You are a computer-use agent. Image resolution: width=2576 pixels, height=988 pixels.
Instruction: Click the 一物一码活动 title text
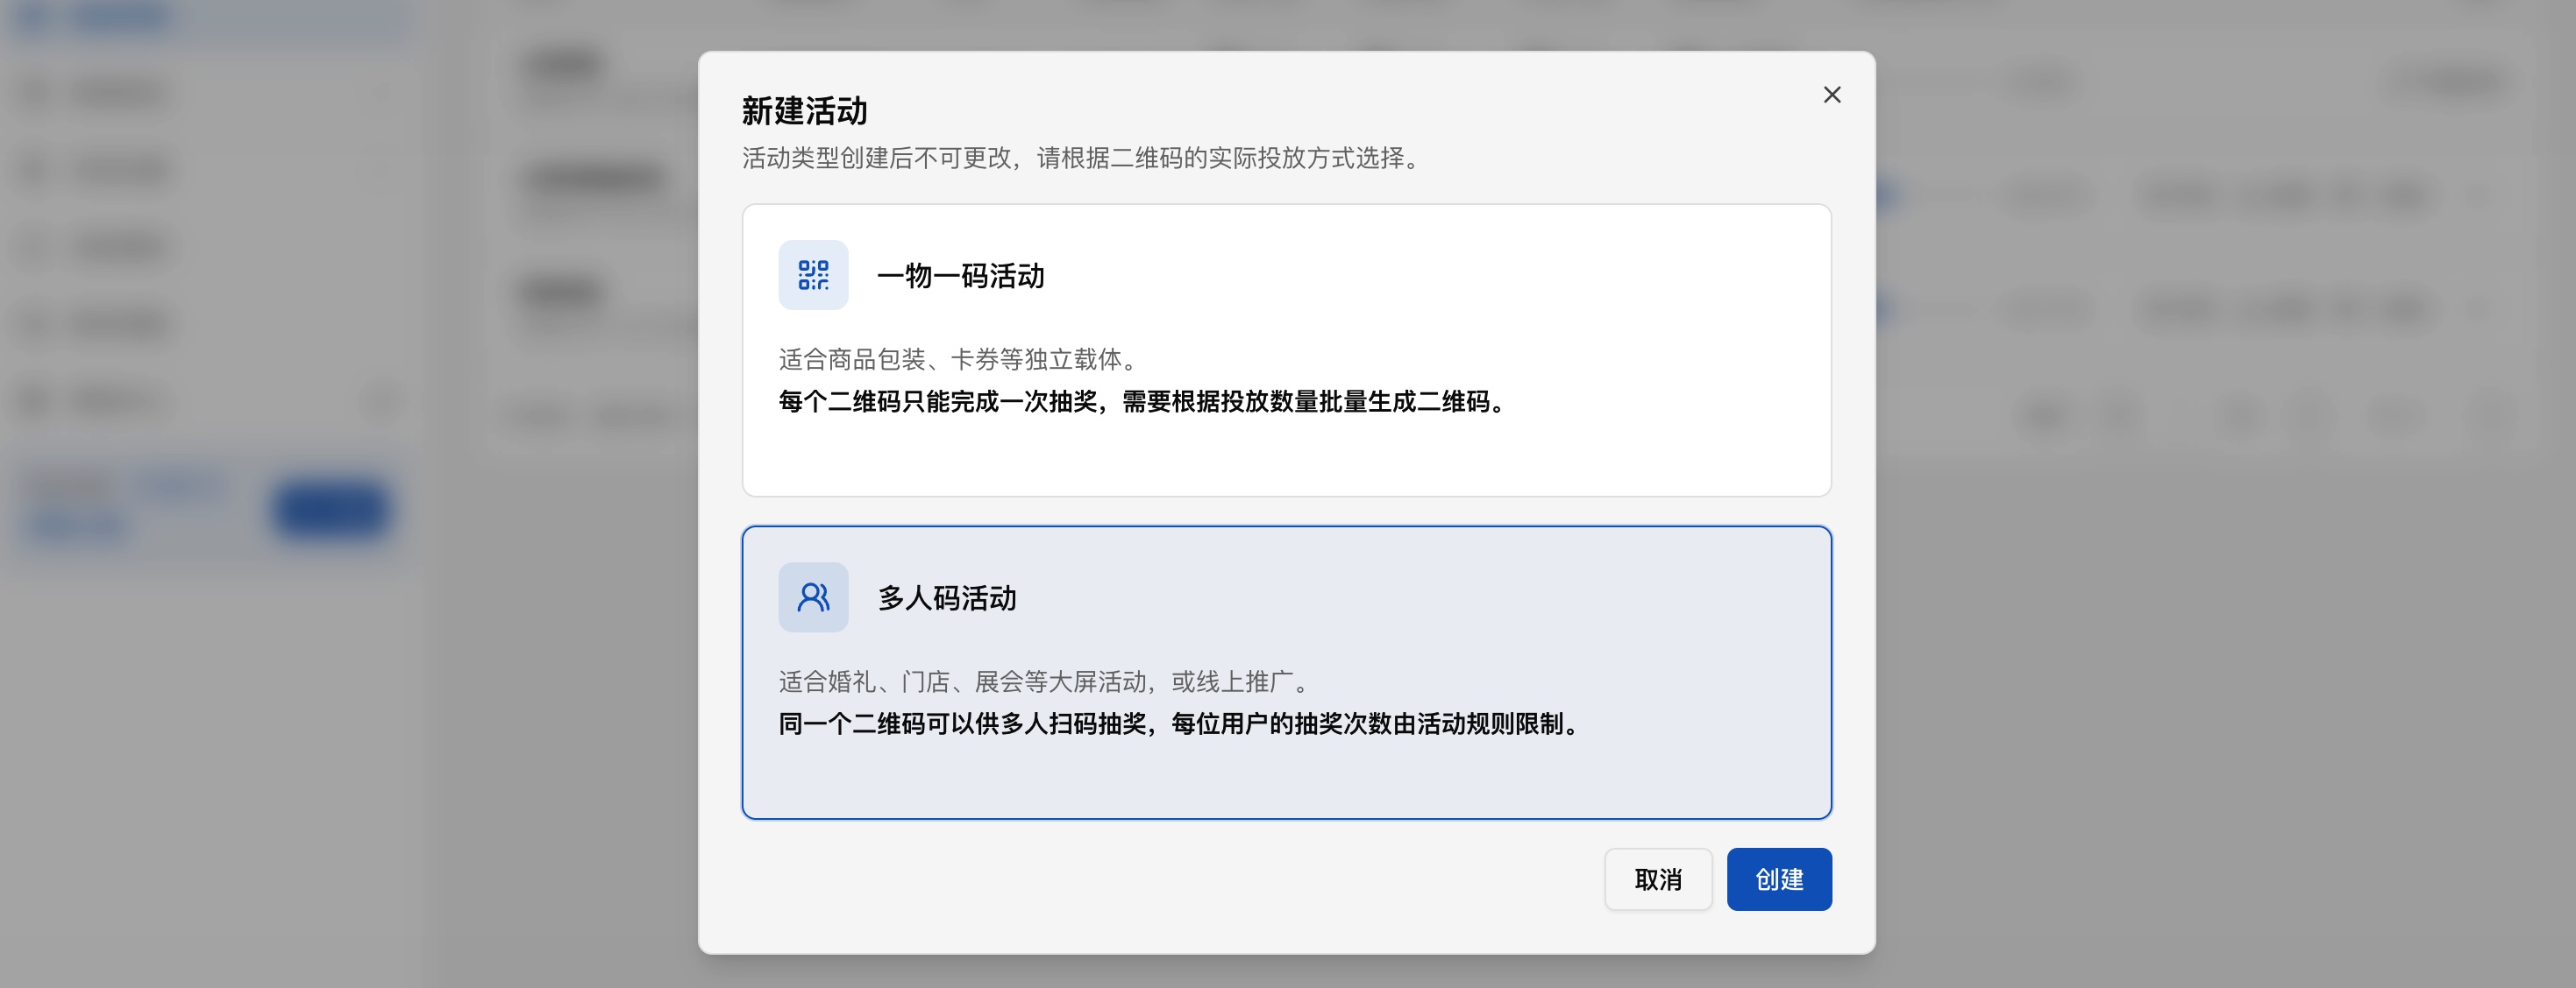(960, 276)
